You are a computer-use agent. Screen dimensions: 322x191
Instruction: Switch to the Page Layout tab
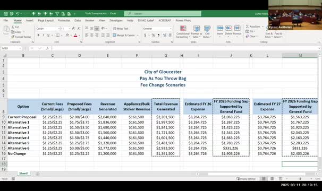point(46,20)
